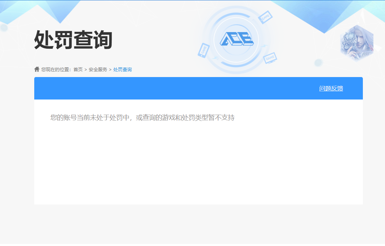Click the hexagonal game character avatar
Viewport: 385px width, 246px height.
click(357, 43)
